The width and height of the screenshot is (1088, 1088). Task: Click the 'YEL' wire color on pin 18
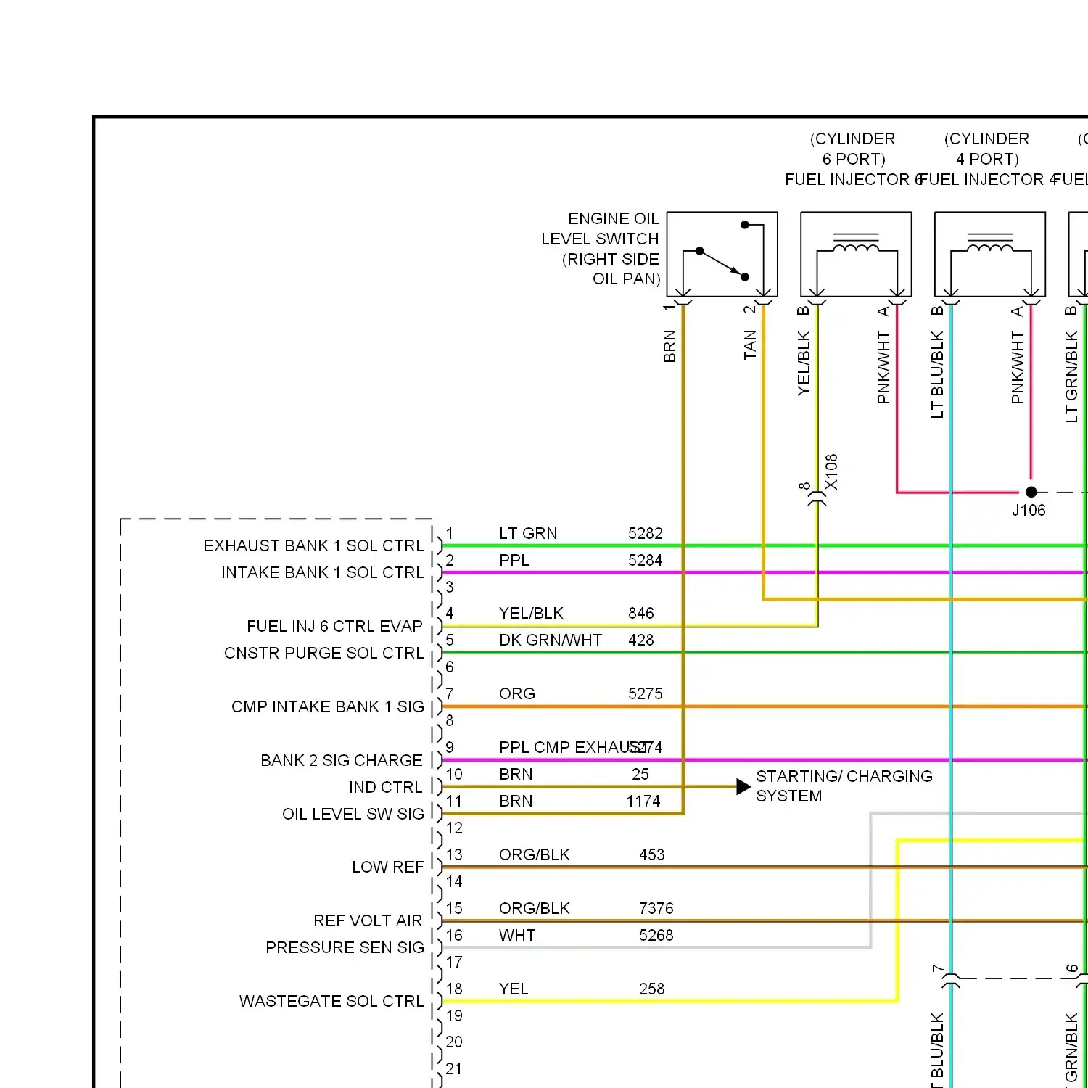(514, 989)
